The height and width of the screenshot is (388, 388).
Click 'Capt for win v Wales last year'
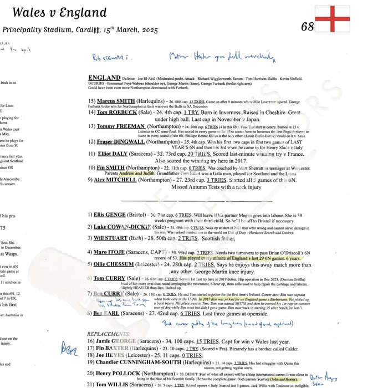(256, 342)
